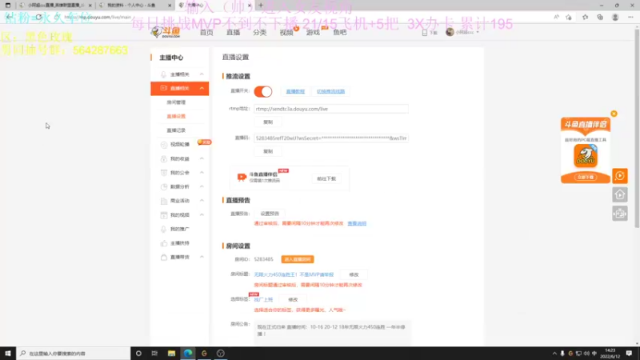Open 分类 in the top navigation
Image resolution: width=640 pixels, height=360 pixels.
click(259, 32)
